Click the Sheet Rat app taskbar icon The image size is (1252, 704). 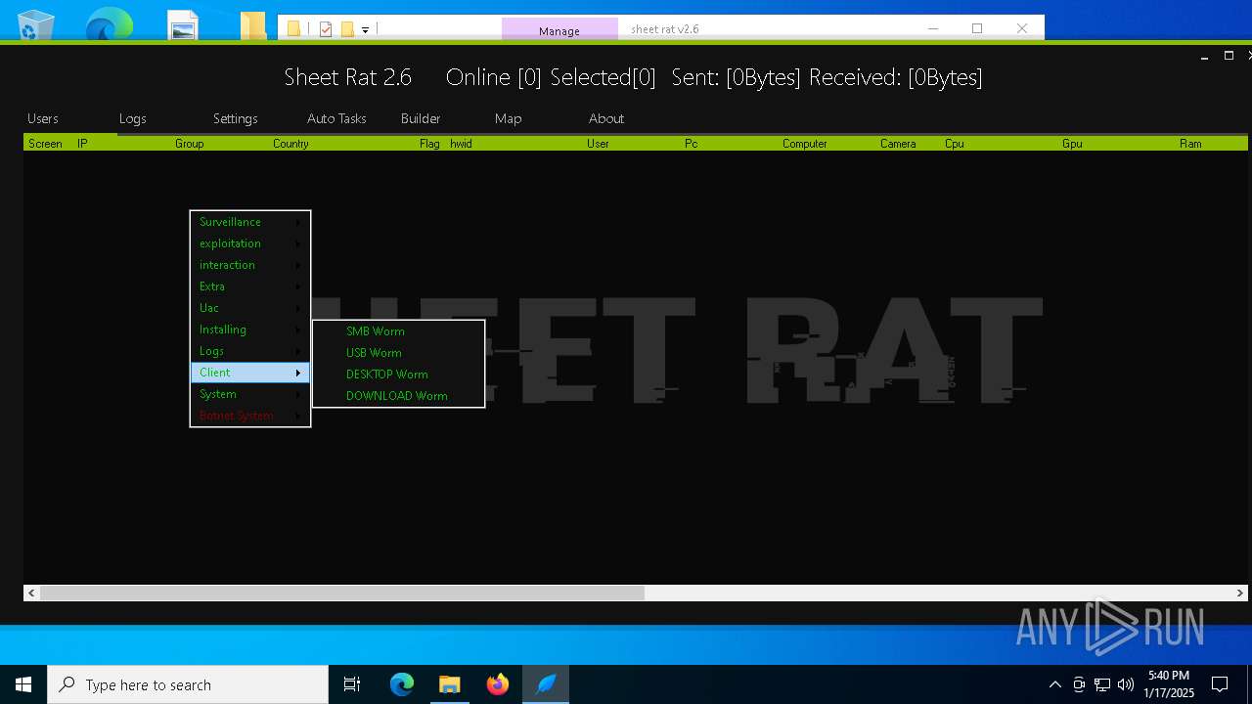546,684
